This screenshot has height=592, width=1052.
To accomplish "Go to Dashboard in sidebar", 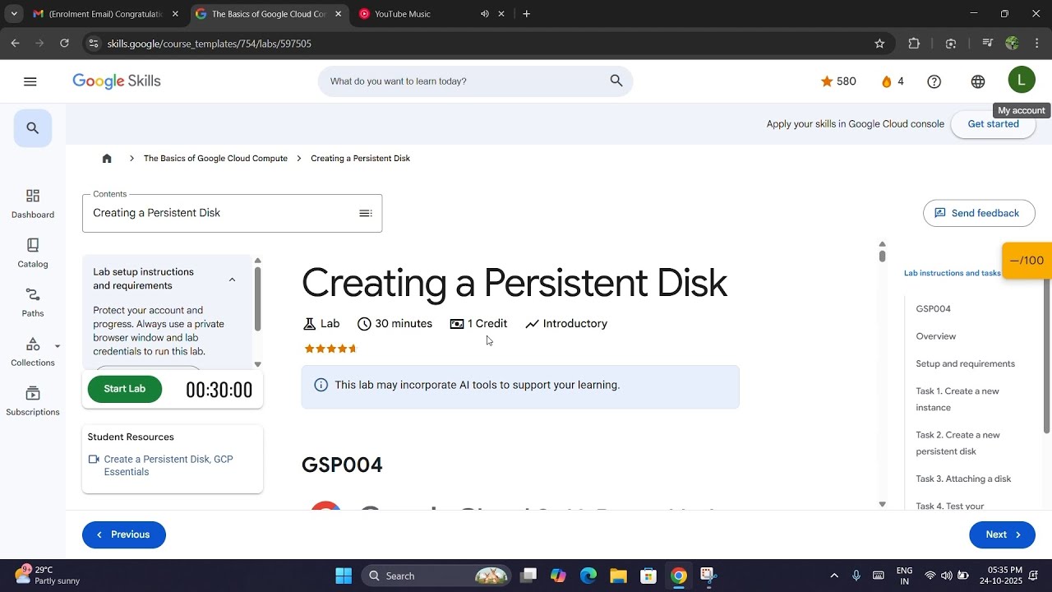I will [33, 204].
